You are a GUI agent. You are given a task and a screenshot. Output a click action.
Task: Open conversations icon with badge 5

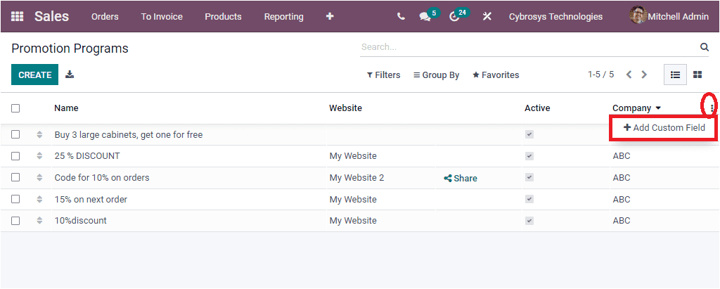(425, 17)
